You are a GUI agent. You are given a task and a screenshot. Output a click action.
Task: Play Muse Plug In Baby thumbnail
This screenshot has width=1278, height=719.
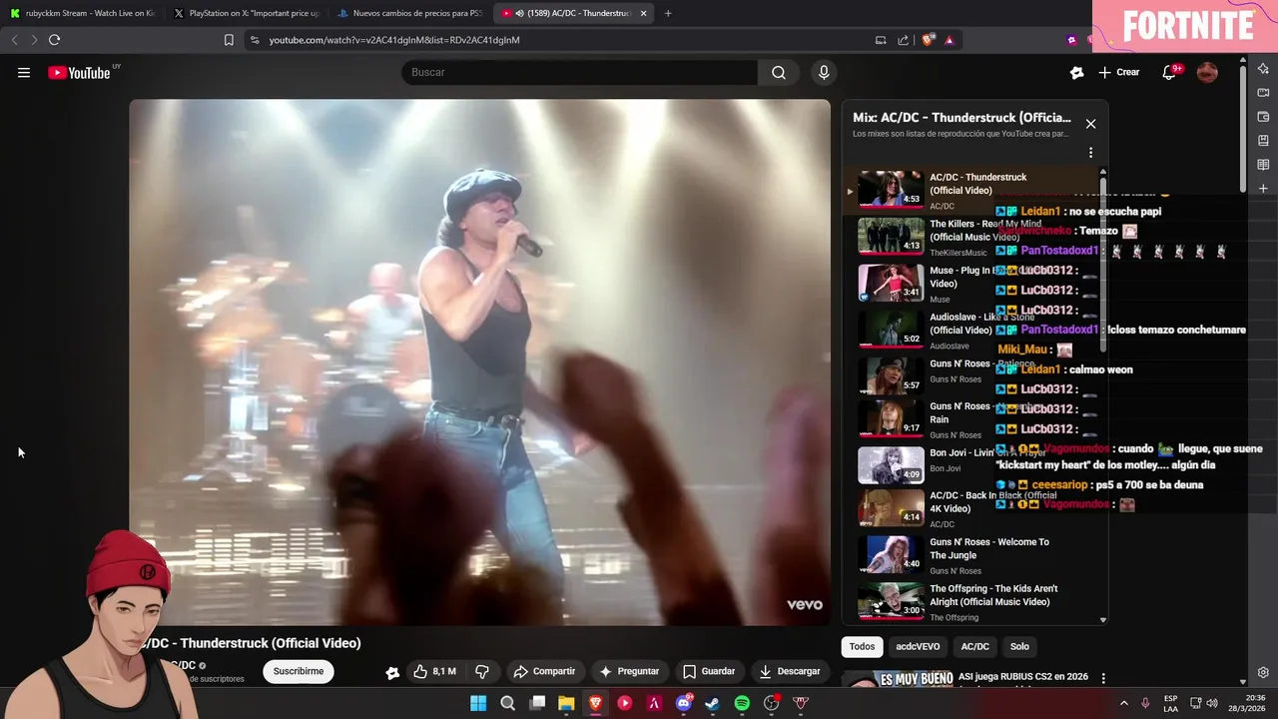891,283
